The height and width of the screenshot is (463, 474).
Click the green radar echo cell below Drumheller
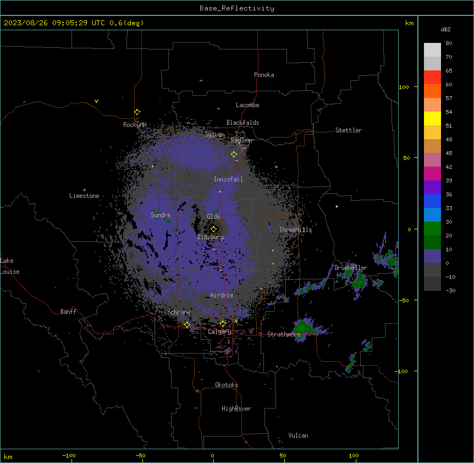point(360,282)
